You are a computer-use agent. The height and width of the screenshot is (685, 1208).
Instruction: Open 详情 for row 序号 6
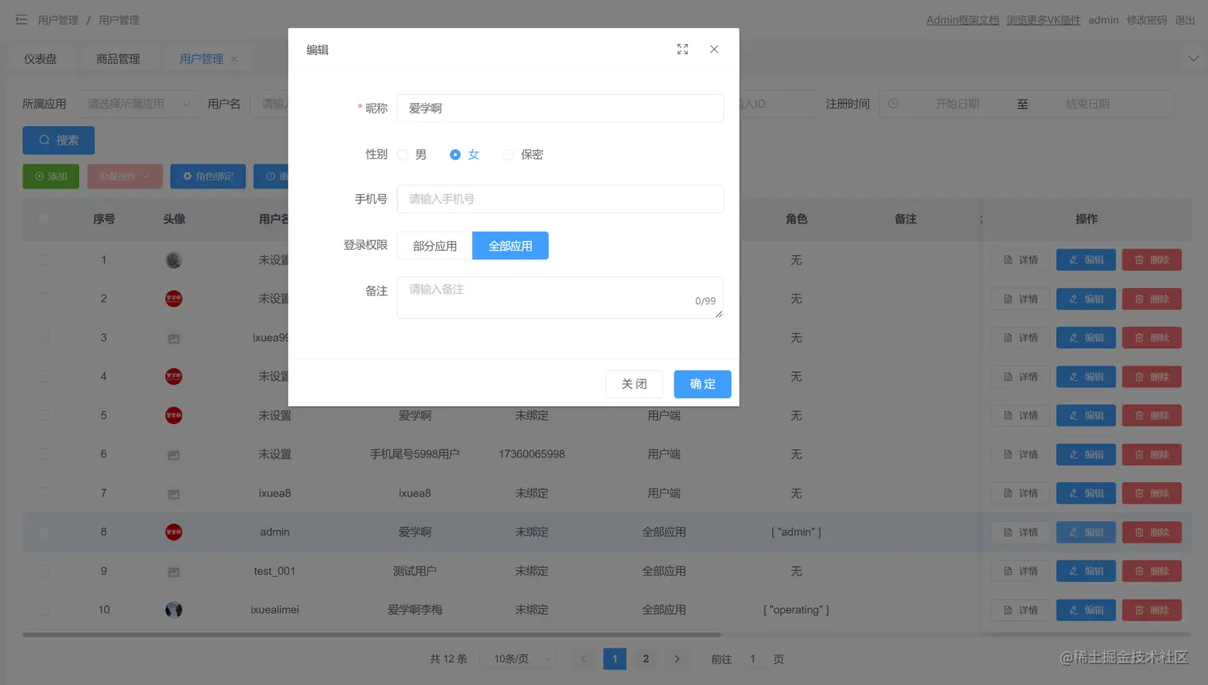[1021, 455]
